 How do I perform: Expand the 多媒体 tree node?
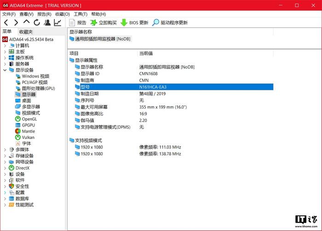(x=5, y=150)
